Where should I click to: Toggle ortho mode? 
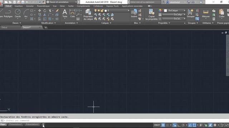[179, 125]
